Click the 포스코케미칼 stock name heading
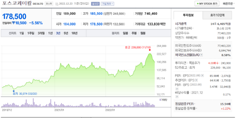This screenshot has width=236, height=118. (x=17, y=4)
